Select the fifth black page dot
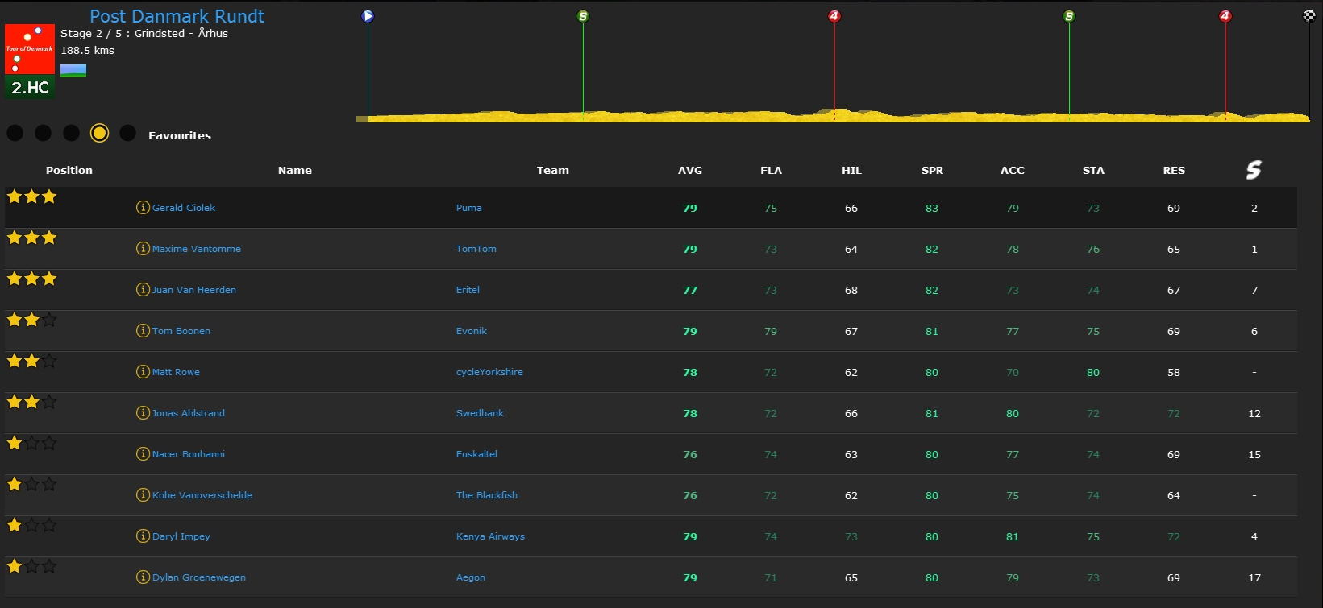The height and width of the screenshot is (608, 1323). (x=127, y=133)
